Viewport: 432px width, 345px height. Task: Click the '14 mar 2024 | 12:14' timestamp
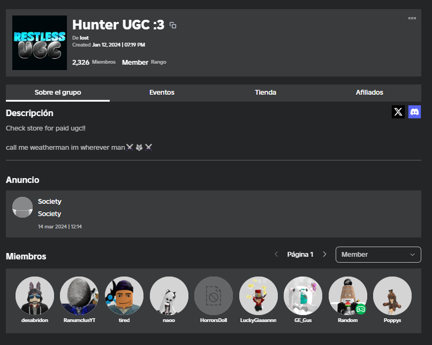60,227
